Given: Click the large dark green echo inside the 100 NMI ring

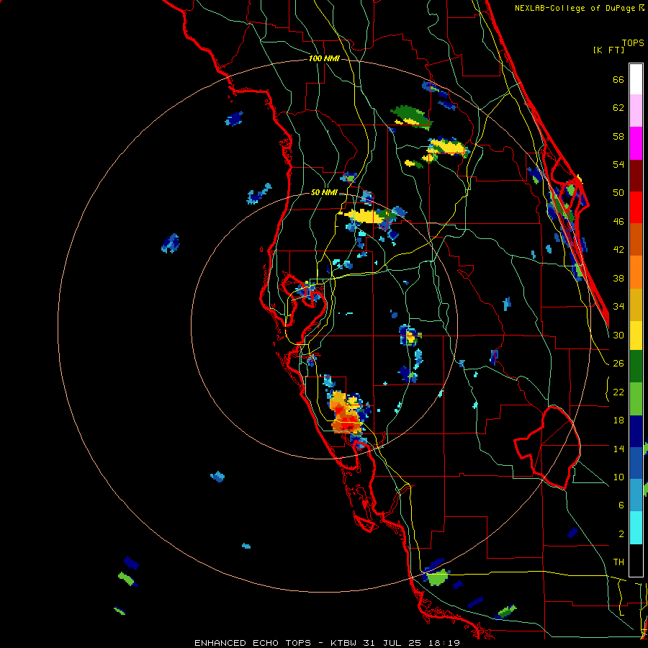Looking at the screenshot, I should pyautogui.click(x=410, y=115).
